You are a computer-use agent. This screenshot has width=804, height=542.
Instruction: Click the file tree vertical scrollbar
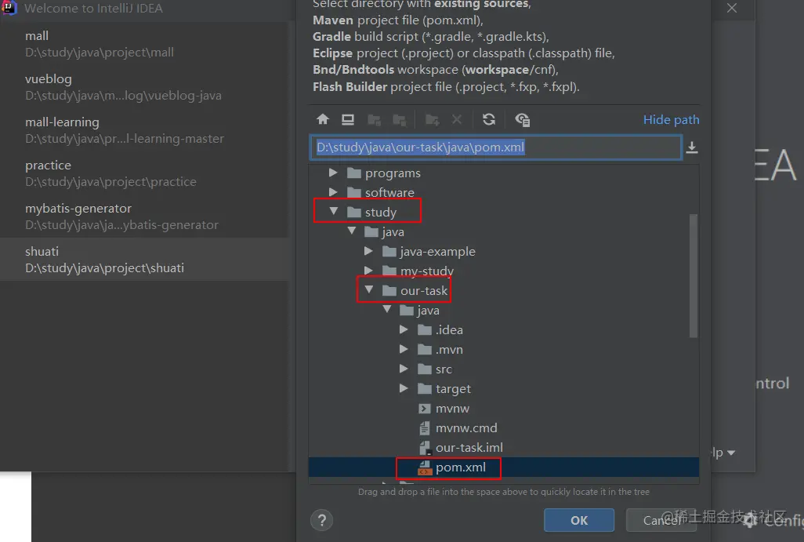coord(694,275)
